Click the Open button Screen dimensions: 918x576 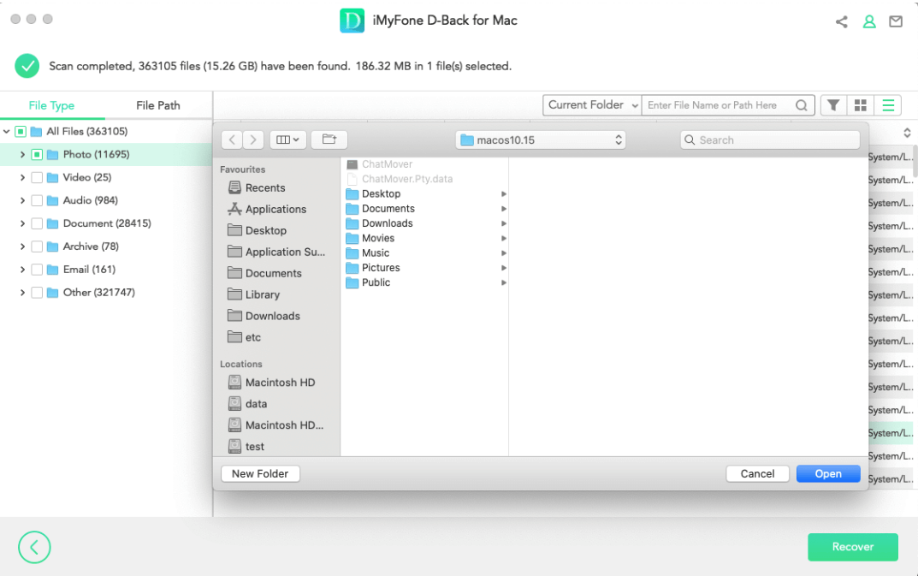point(828,473)
